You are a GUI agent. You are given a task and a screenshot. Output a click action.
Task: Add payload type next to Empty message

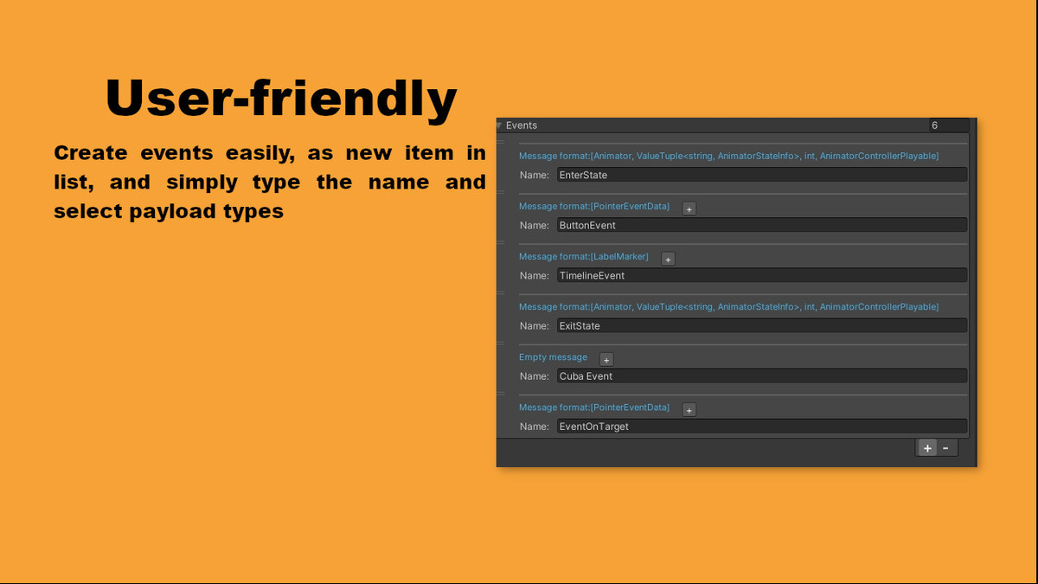coord(606,359)
